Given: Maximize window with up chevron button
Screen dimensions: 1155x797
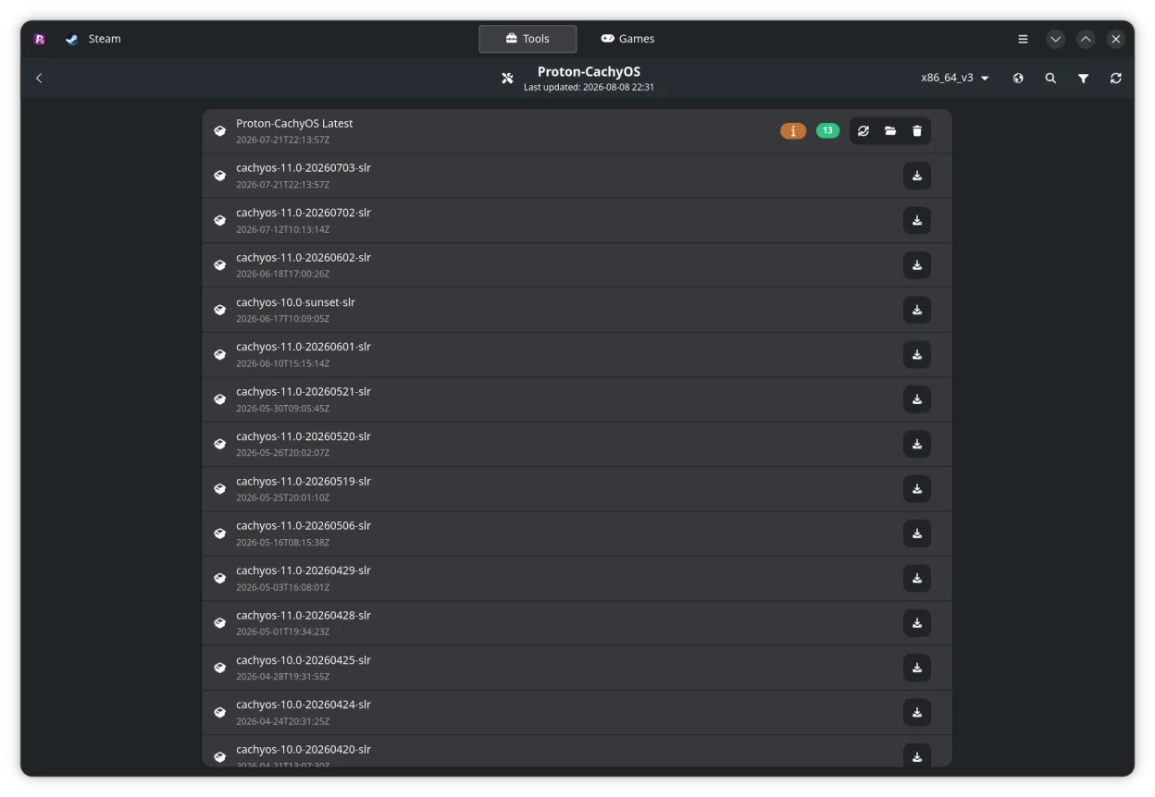Looking at the screenshot, I should click(1086, 39).
